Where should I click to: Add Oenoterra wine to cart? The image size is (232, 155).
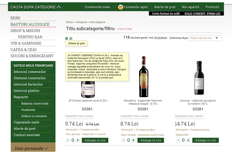pos(150,140)
